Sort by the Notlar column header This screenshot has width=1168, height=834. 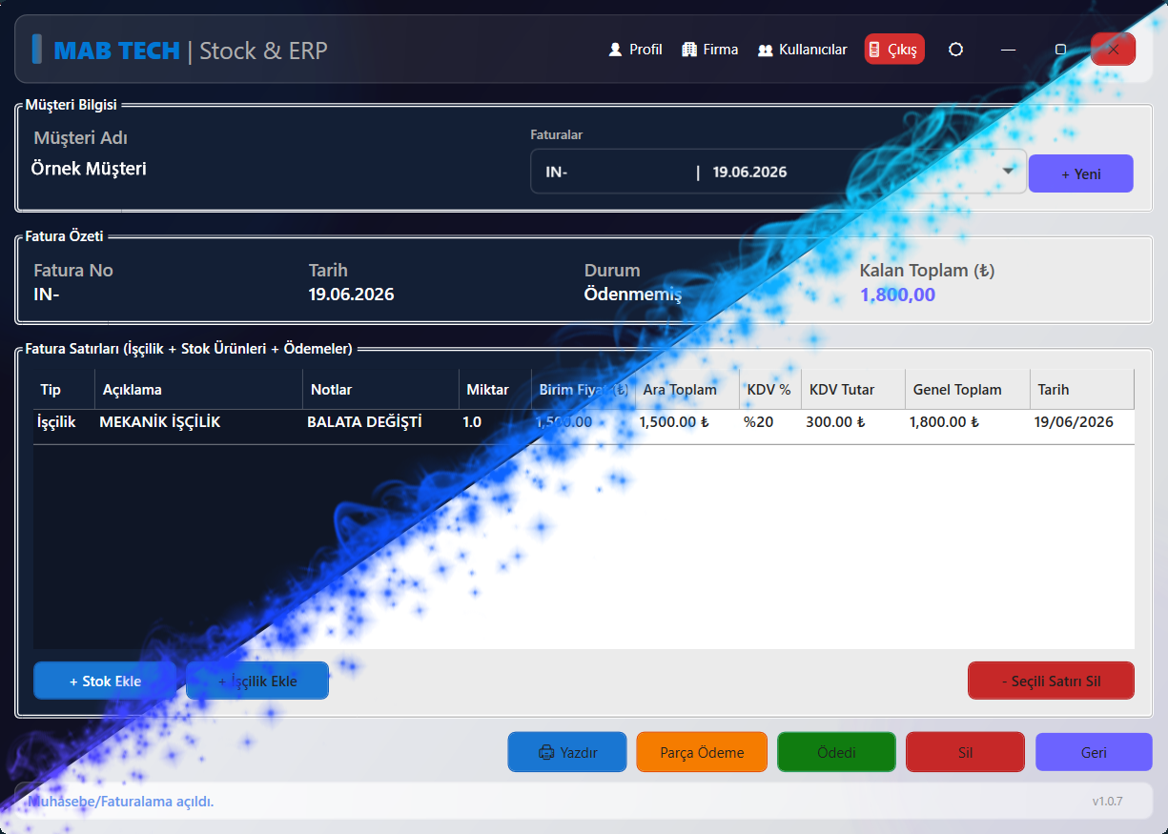click(x=380, y=389)
